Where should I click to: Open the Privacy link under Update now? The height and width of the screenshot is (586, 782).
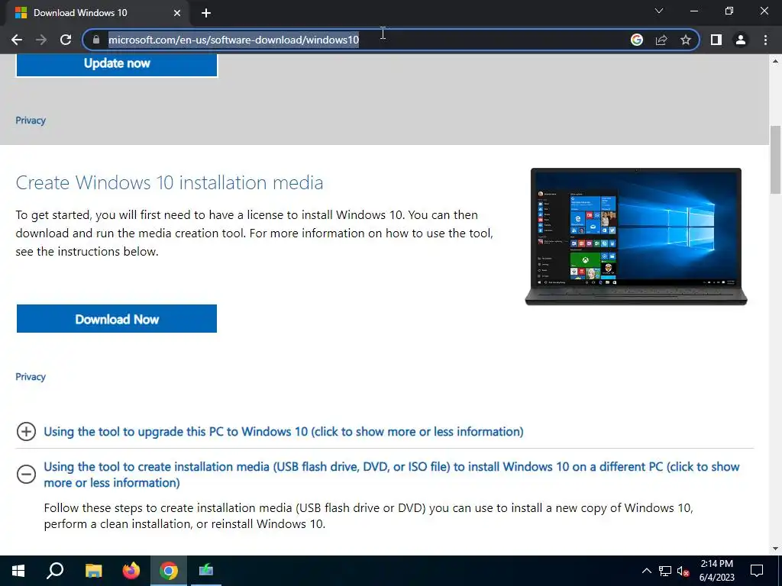tap(31, 120)
